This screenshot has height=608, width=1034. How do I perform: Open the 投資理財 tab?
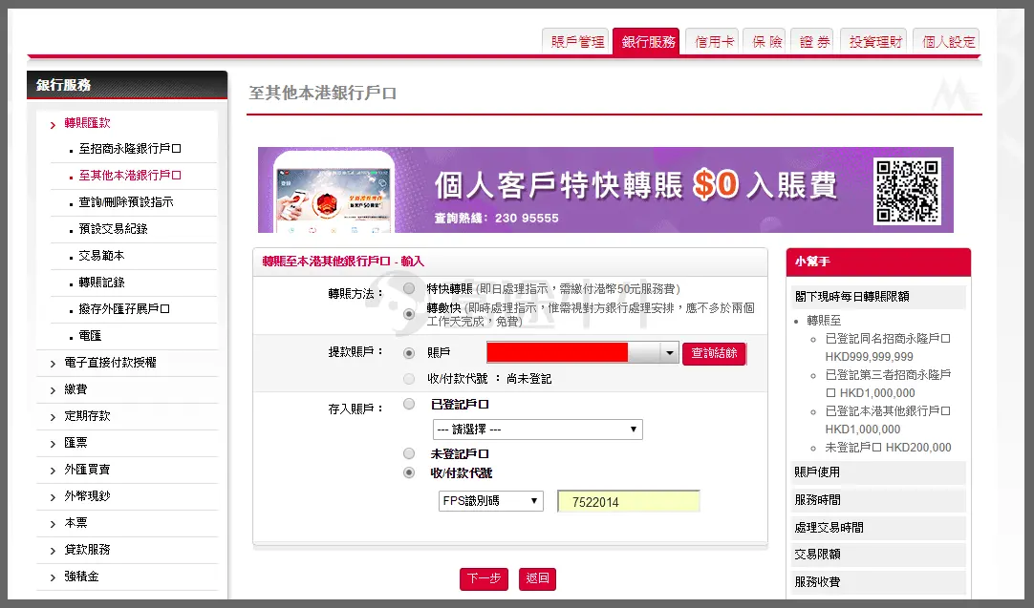click(875, 42)
